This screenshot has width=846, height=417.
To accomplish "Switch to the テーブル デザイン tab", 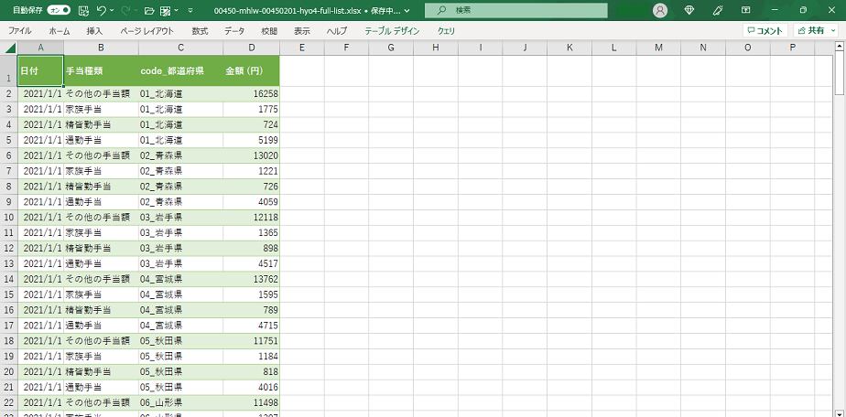I will (392, 30).
